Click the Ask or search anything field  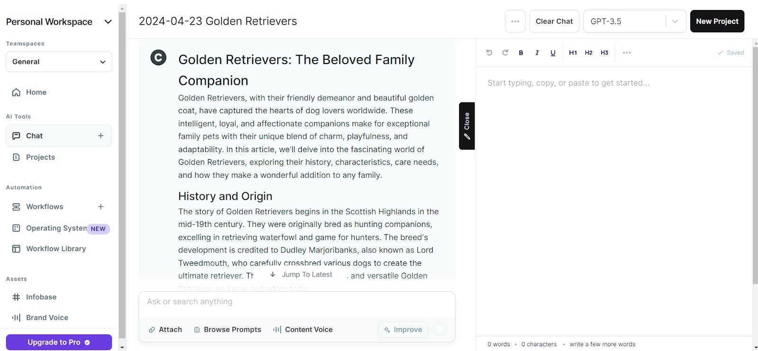point(297,302)
